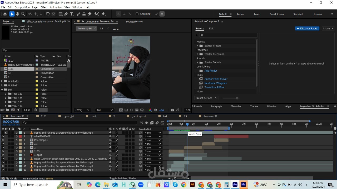Open Media Encoder from Windows taskbar

tap(243, 185)
